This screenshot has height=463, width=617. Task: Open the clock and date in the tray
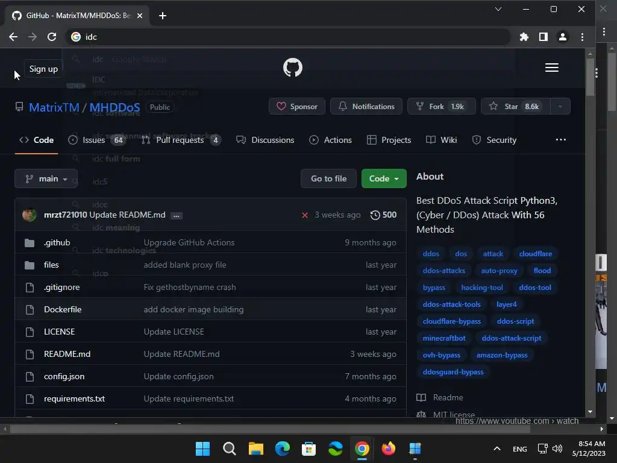click(x=589, y=449)
